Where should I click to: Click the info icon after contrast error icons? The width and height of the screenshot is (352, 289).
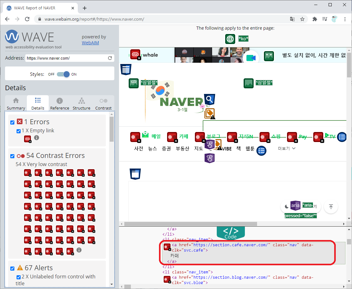click(79, 250)
